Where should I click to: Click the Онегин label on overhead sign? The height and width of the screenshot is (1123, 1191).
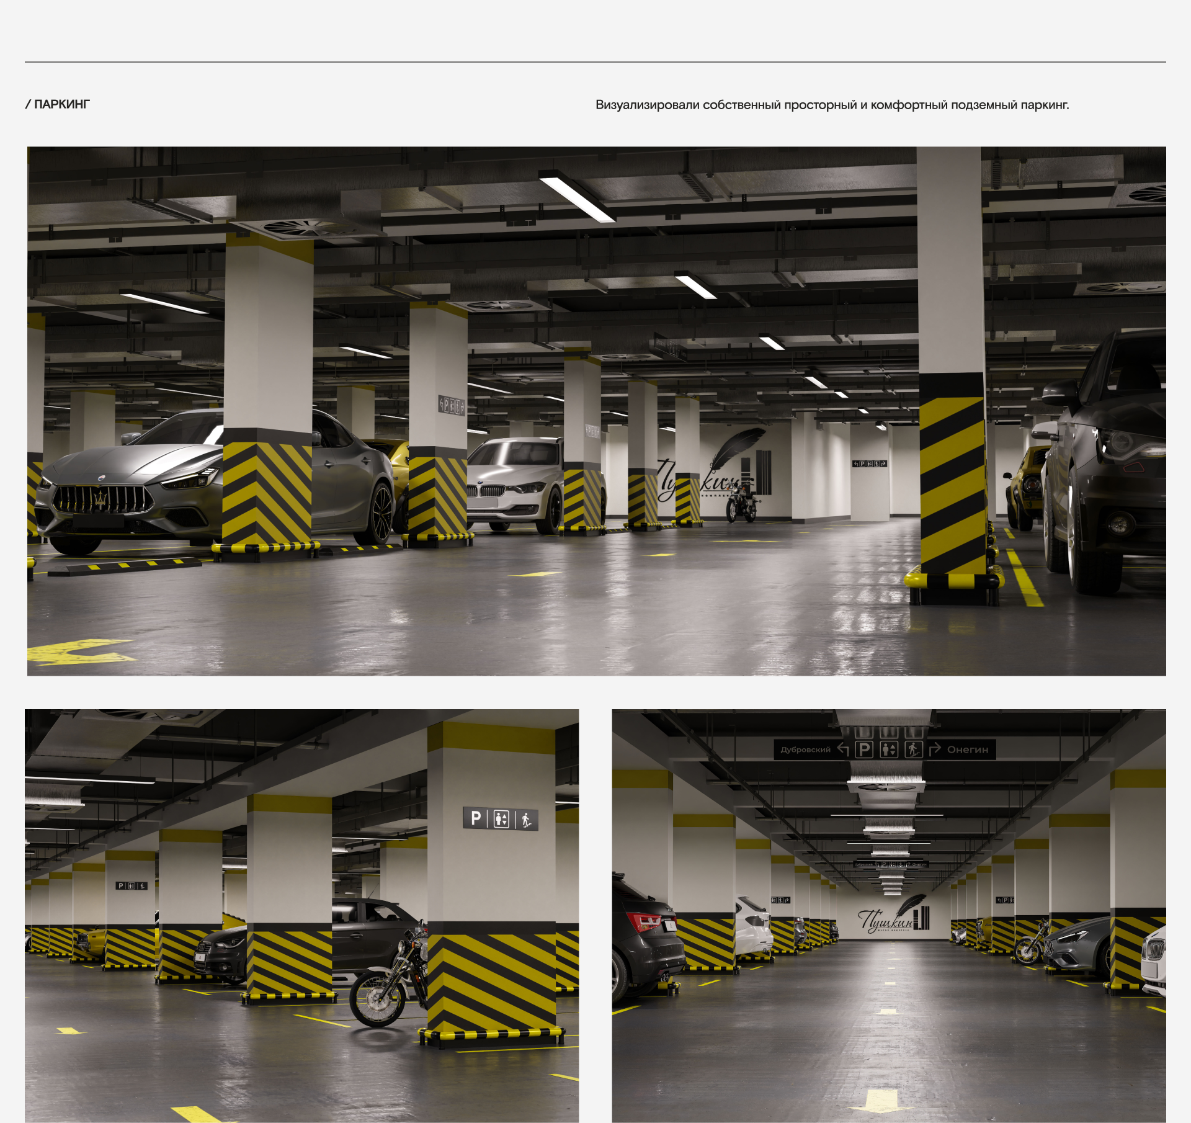(x=968, y=749)
